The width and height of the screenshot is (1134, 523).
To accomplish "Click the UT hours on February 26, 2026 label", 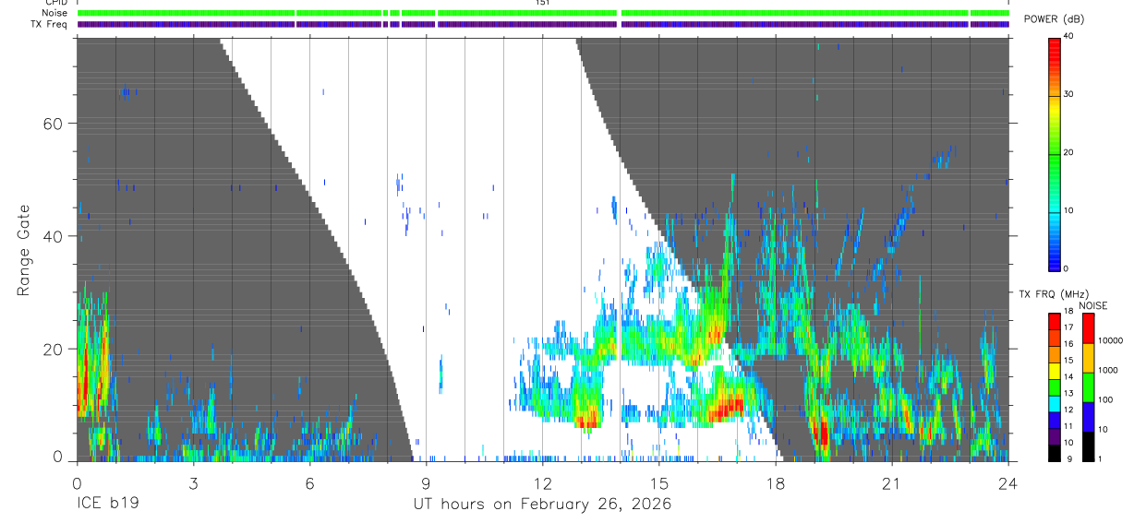I will pyautogui.click(x=543, y=505).
